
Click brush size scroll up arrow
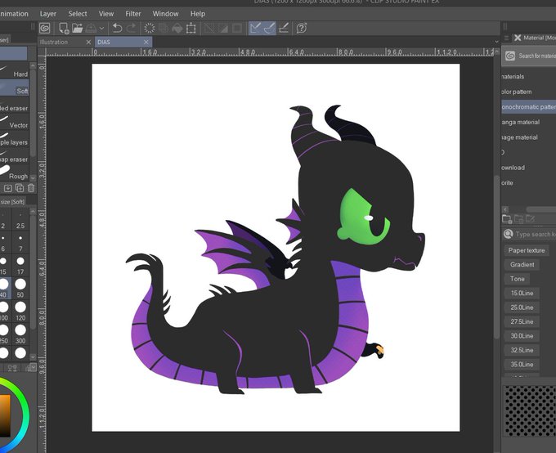33,212
